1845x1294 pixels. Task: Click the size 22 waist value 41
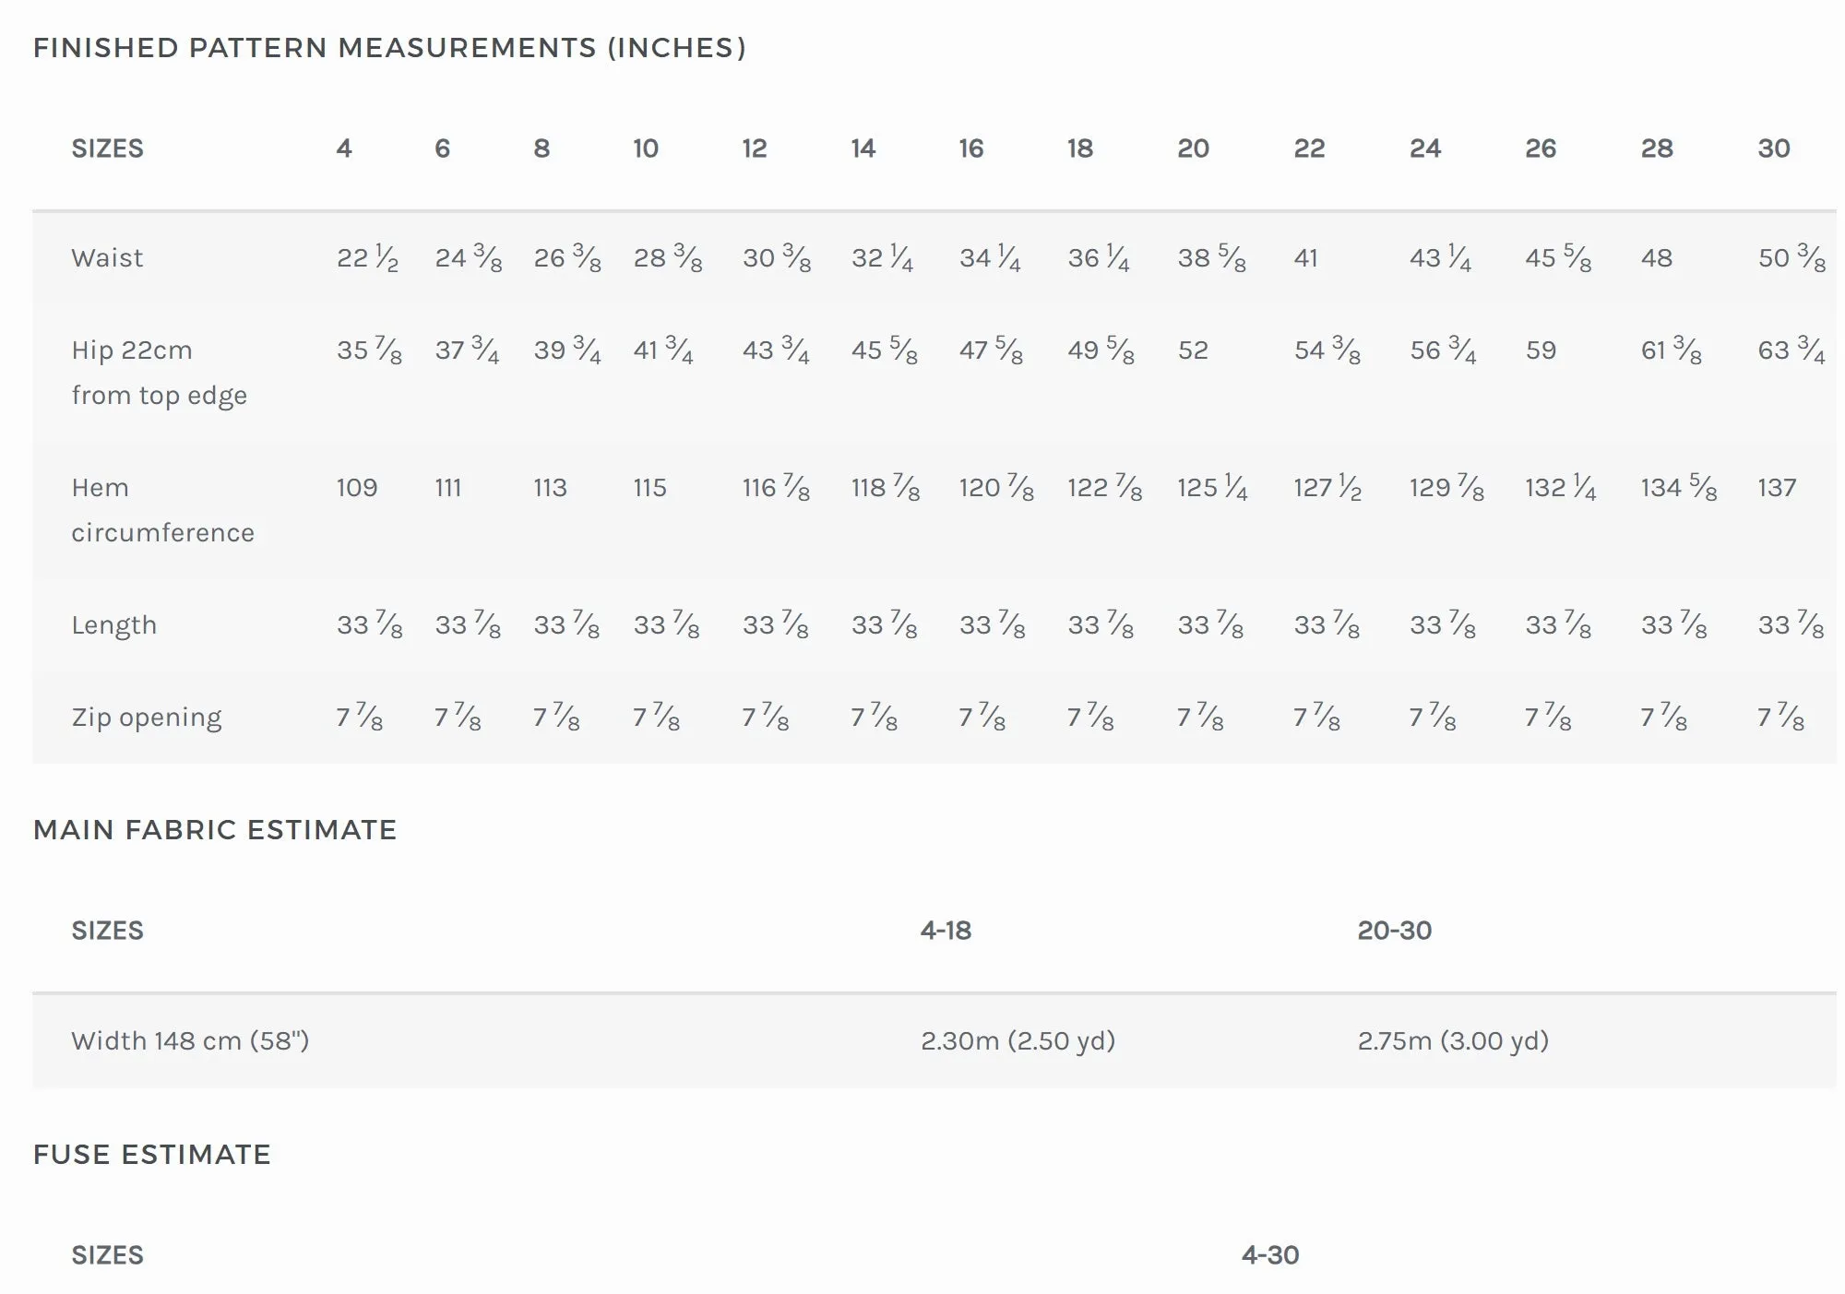click(x=1305, y=258)
